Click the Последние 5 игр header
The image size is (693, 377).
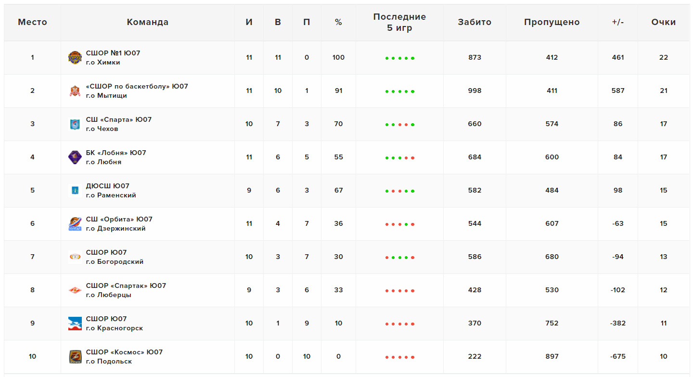click(x=399, y=22)
